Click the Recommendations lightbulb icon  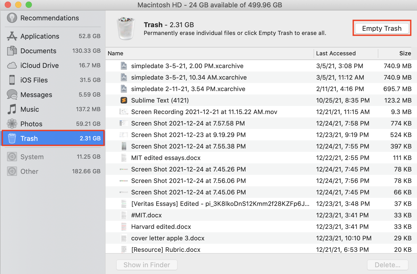[x=12, y=18]
